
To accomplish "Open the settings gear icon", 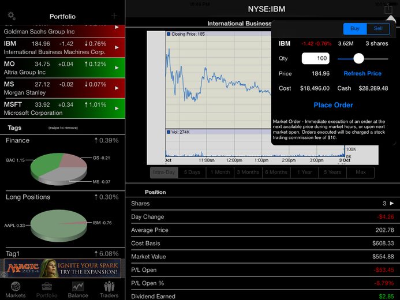I will (x=12, y=16).
